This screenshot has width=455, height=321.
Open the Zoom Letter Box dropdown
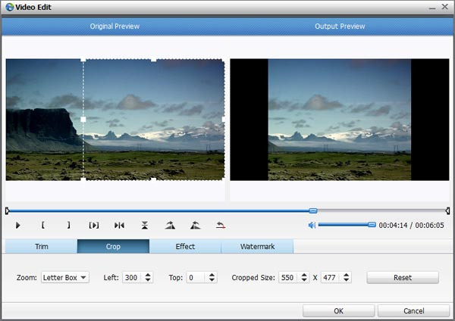pyautogui.click(x=65, y=278)
